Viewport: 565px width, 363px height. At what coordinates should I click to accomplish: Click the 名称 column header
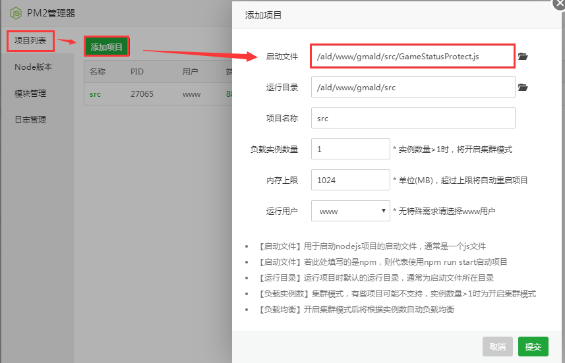point(98,72)
